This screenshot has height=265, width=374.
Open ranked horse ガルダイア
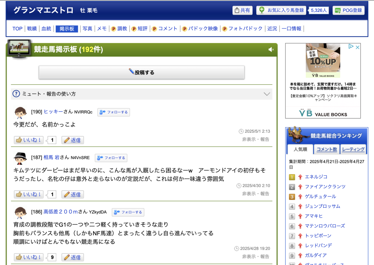click(x=316, y=255)
